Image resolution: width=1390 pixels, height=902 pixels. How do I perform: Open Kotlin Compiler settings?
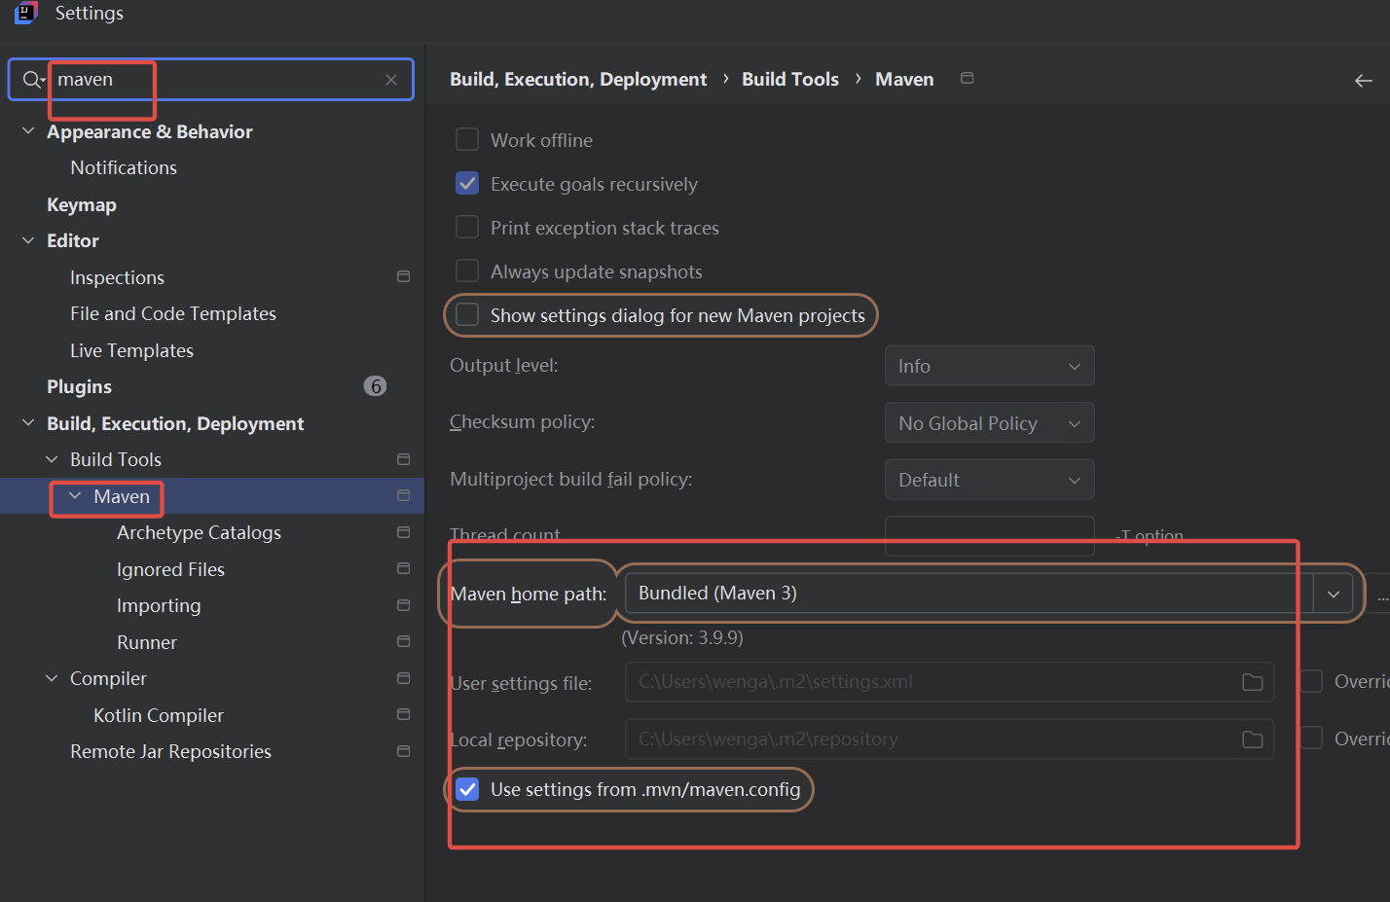159,715
